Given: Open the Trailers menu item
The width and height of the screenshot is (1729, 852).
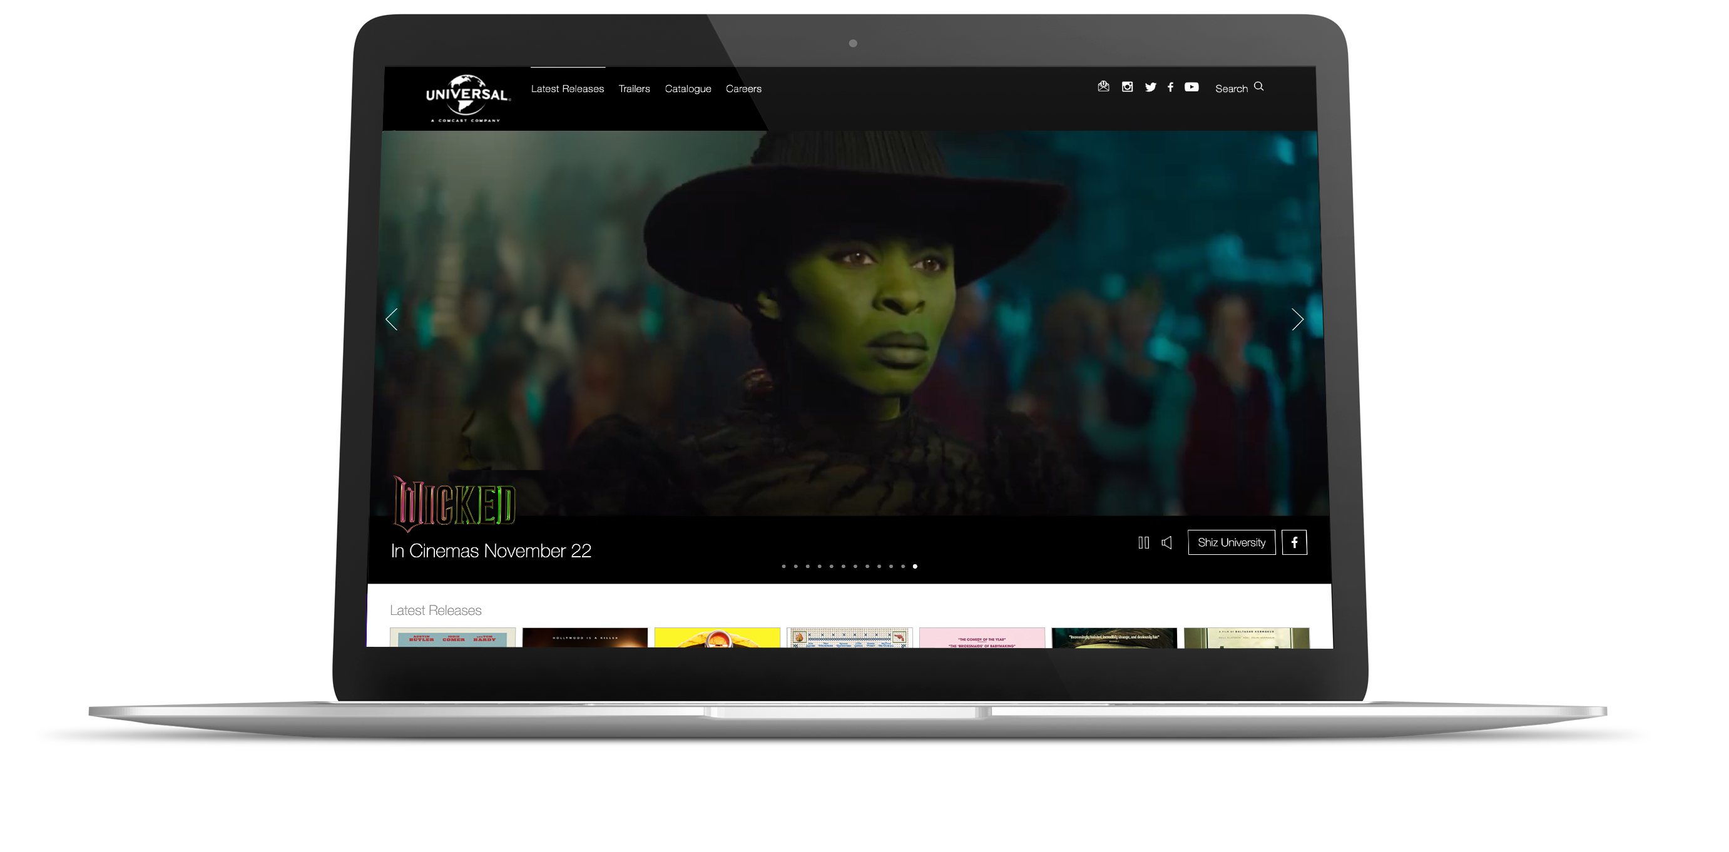Looking at the screenshot, I should 635,89.
